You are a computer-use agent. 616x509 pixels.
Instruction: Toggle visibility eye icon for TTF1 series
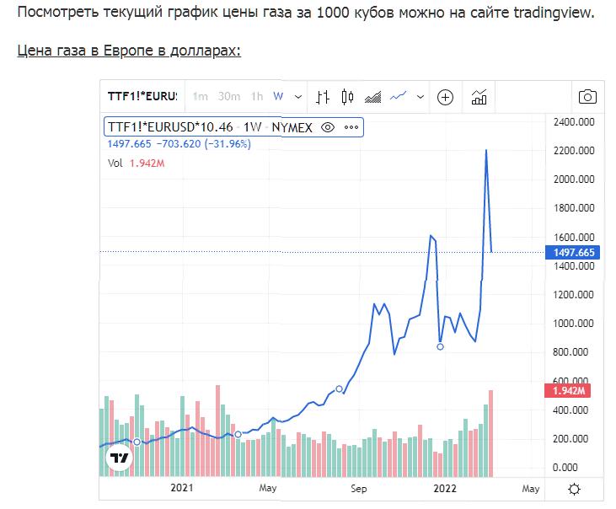[328, 127]
